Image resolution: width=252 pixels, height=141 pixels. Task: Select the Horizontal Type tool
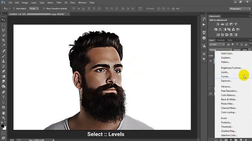pyautogui.click(x=4, y=97)
